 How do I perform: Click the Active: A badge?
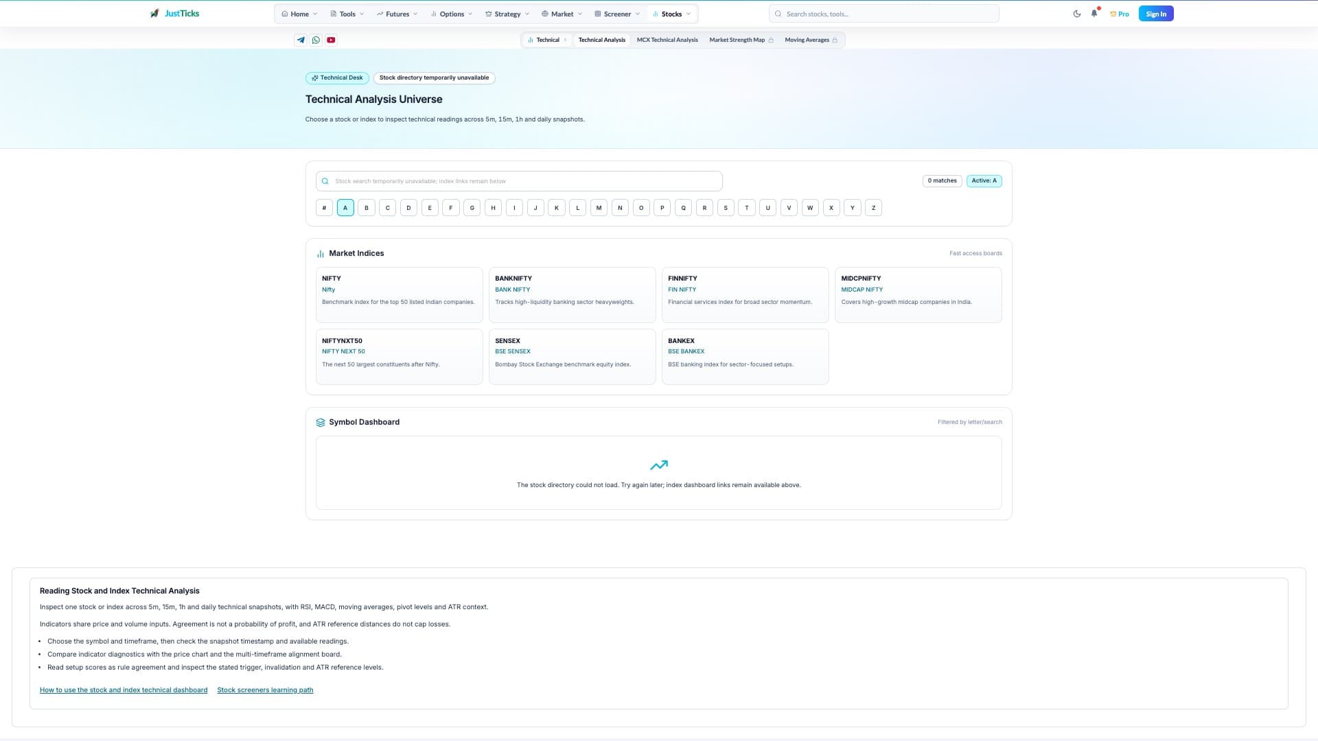click(x=984, y=181)
